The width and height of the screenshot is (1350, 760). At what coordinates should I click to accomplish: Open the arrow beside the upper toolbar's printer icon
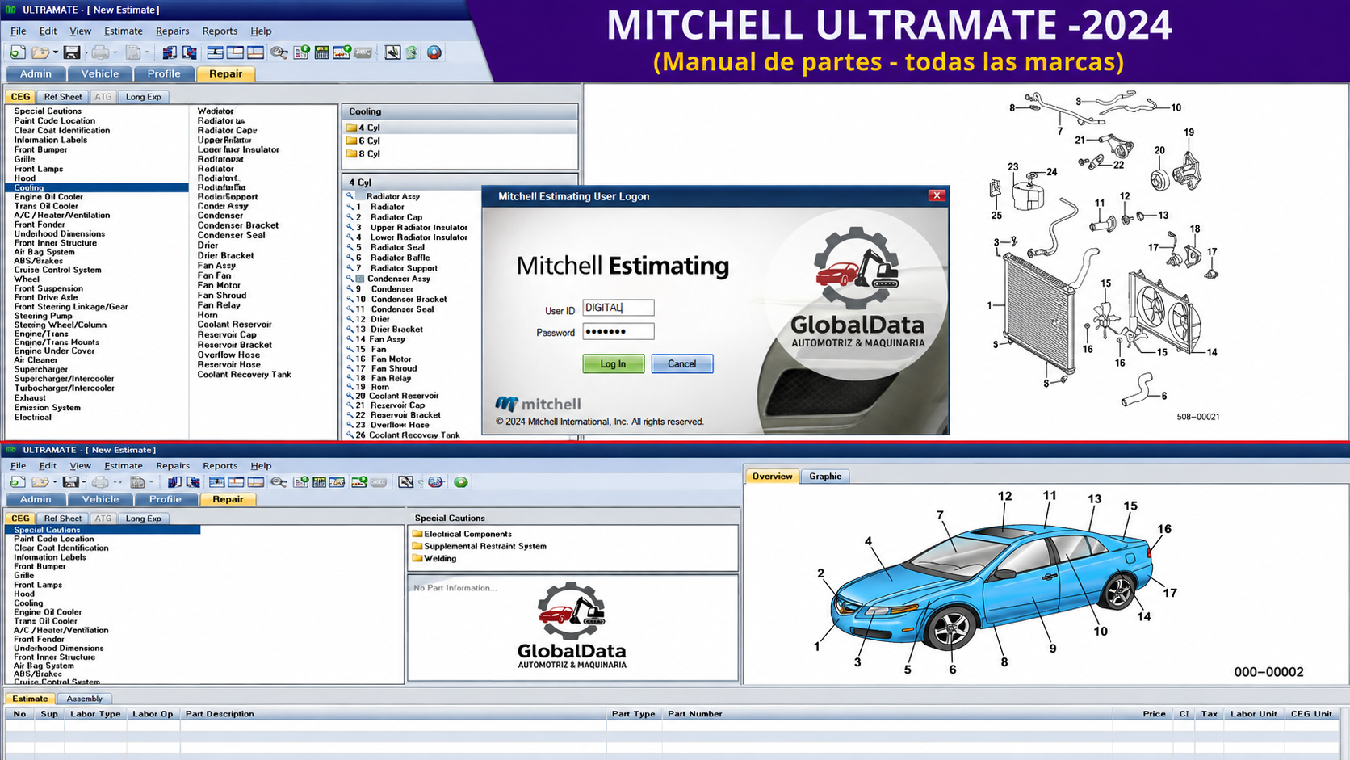[115, 52]
